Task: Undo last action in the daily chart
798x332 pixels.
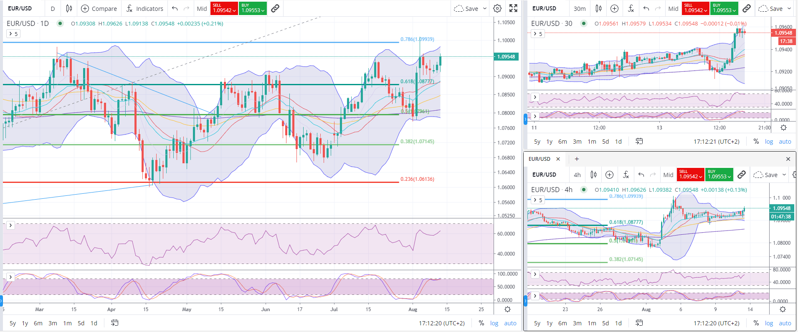Action: (175, 8)
